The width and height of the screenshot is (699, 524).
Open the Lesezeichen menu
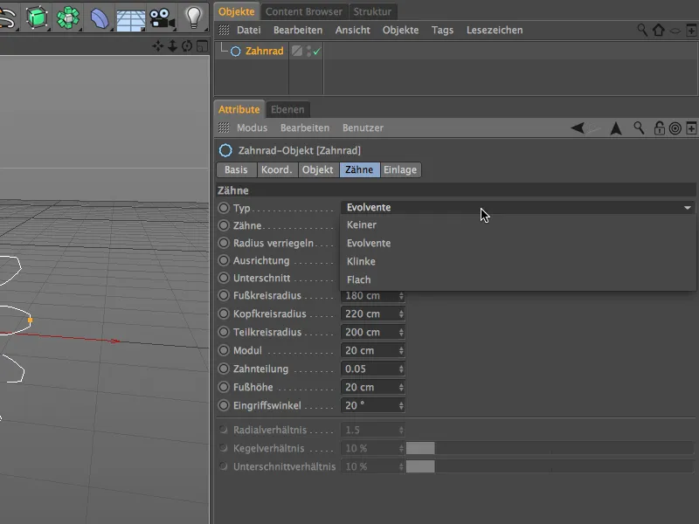[x=495, y=31]
